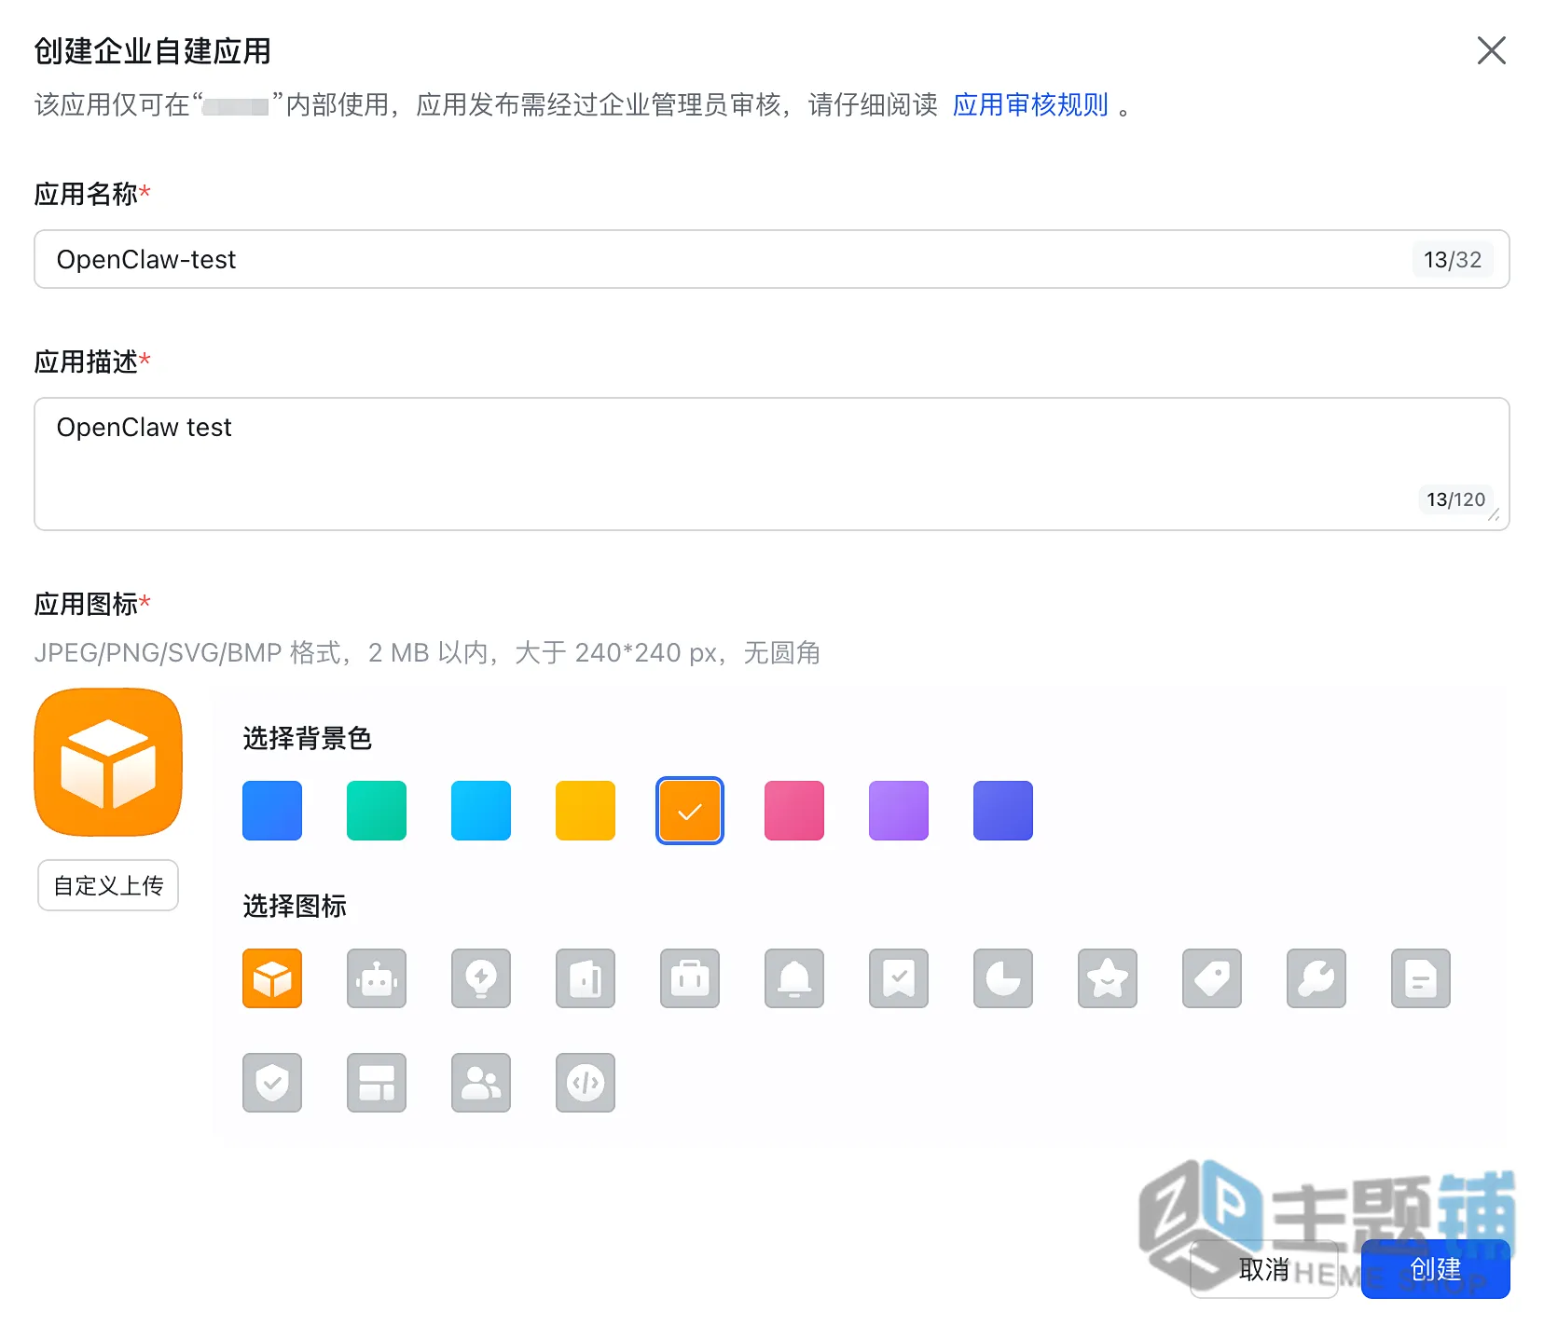Click the 创建 create button
1544x1325 pixels.
(x=1436, y=1269)
